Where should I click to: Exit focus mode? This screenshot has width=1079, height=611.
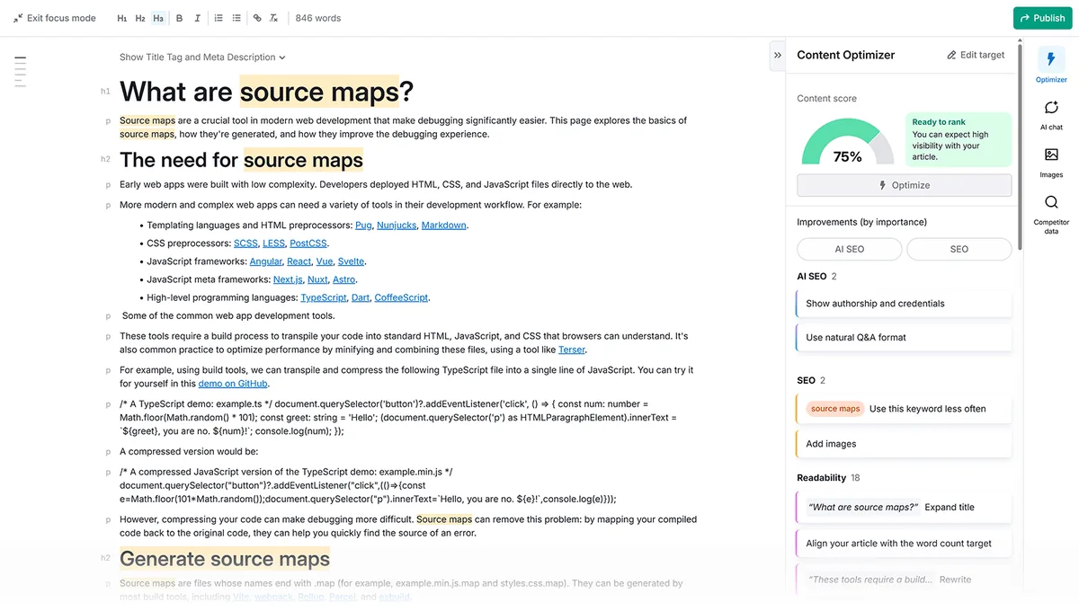[55, 18]
